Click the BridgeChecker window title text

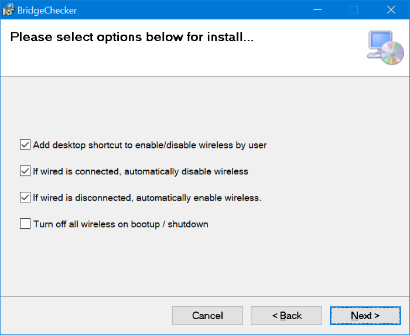[47, 11]
